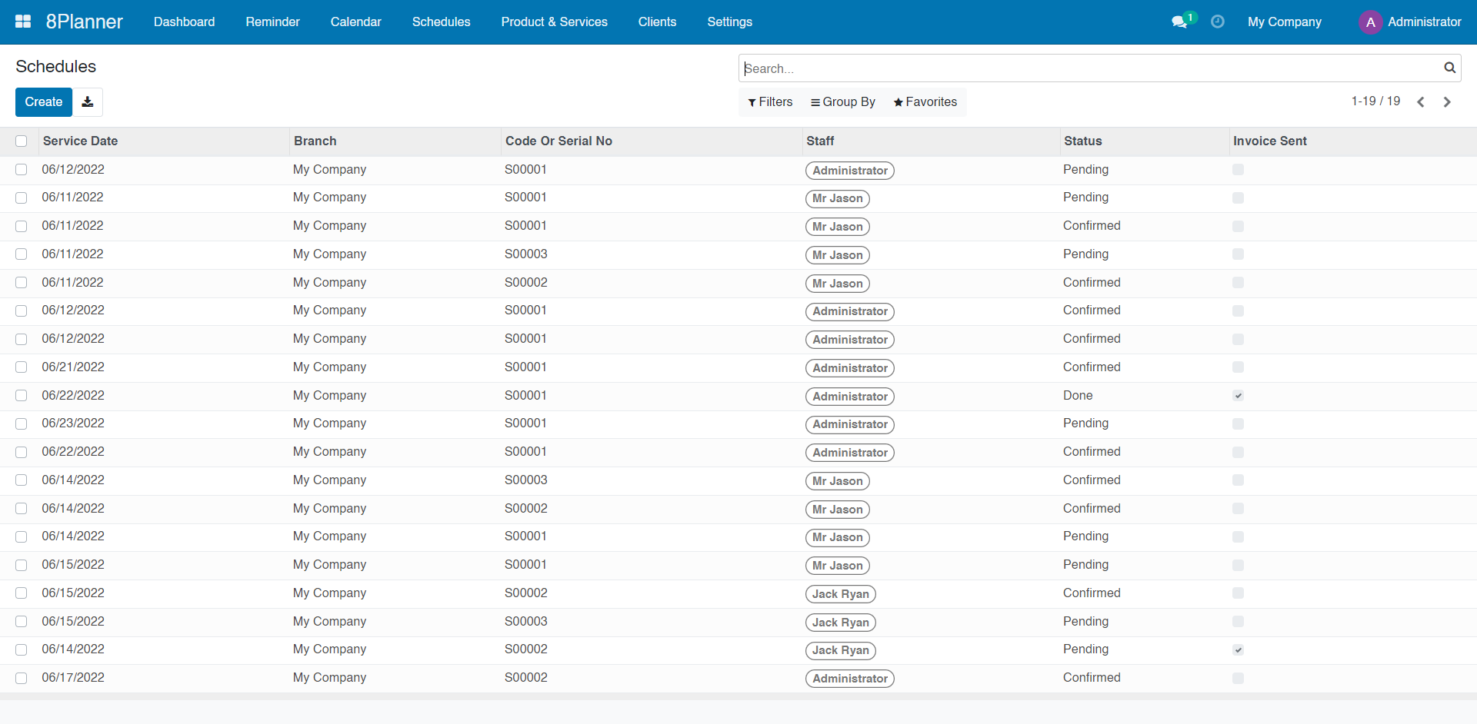Select checkbox for 06/11/2022 S00002 row
The height and width of the screenshot is (724, 1477).
(21, 282)
